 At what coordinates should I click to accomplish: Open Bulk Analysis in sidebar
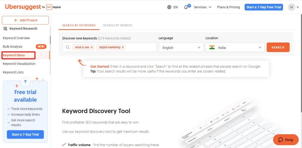tap(12, 46)
